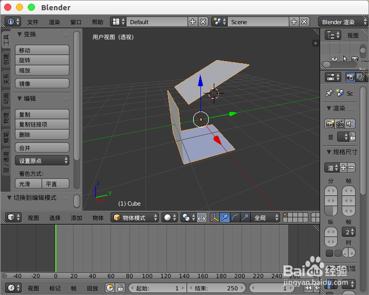This screenshot has height=295, width=369.
Task: Open the 窗口 menu
Action: (x=76, y=22)
